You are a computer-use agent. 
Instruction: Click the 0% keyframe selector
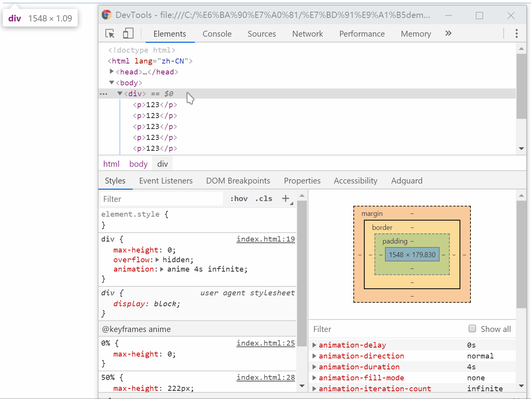point(106,343)
